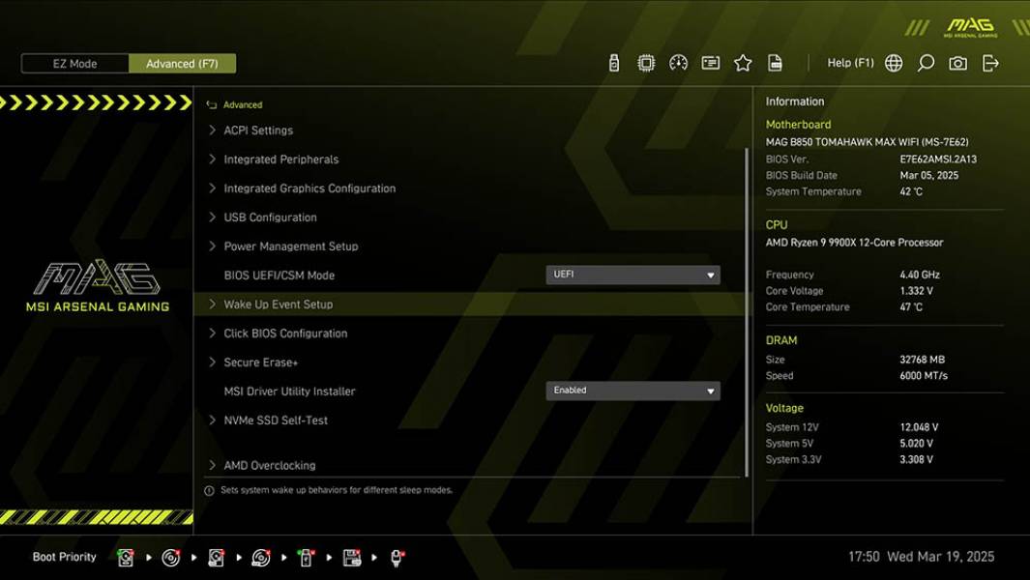Click the settings list vertical scrollbar
Image resolution: width=1030 pixels, height=580 pixels.
[x=747, y=312]
